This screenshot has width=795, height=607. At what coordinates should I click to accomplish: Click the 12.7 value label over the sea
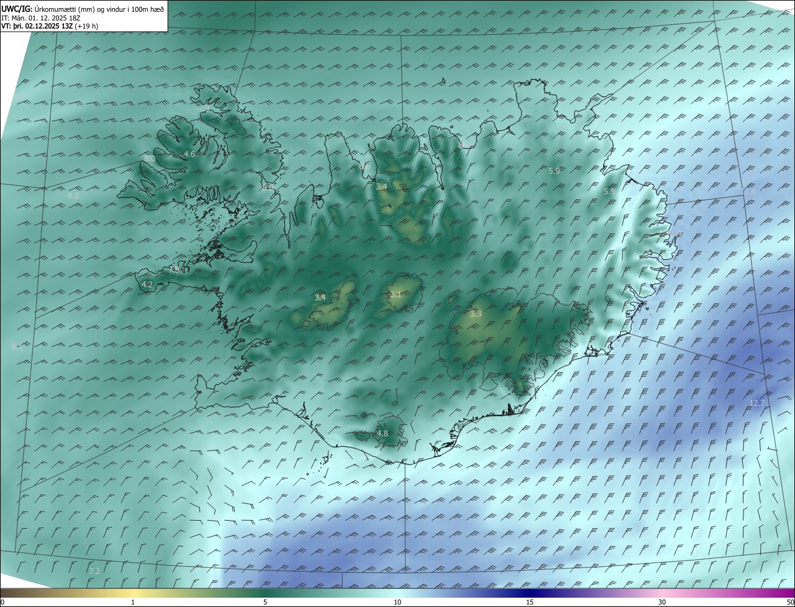(x=757, y=403)
